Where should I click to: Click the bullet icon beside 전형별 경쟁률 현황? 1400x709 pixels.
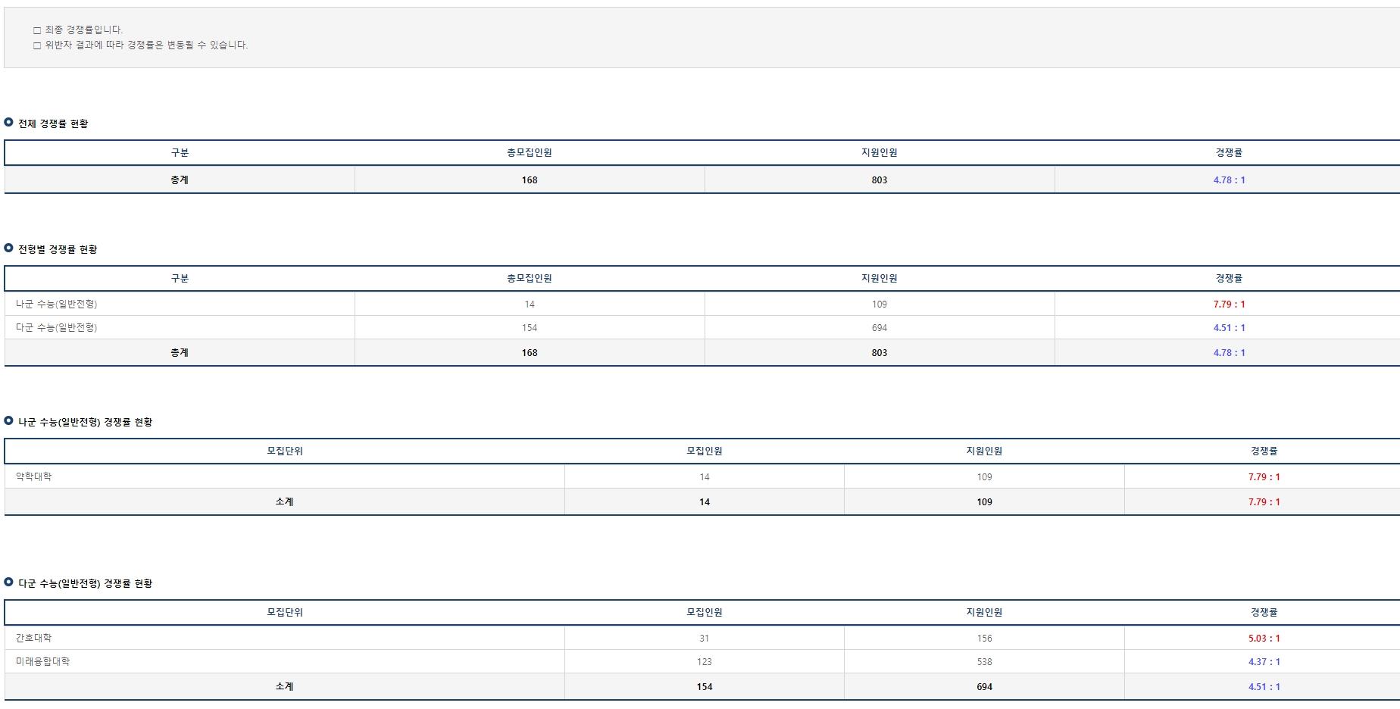[x=9, y=248]
